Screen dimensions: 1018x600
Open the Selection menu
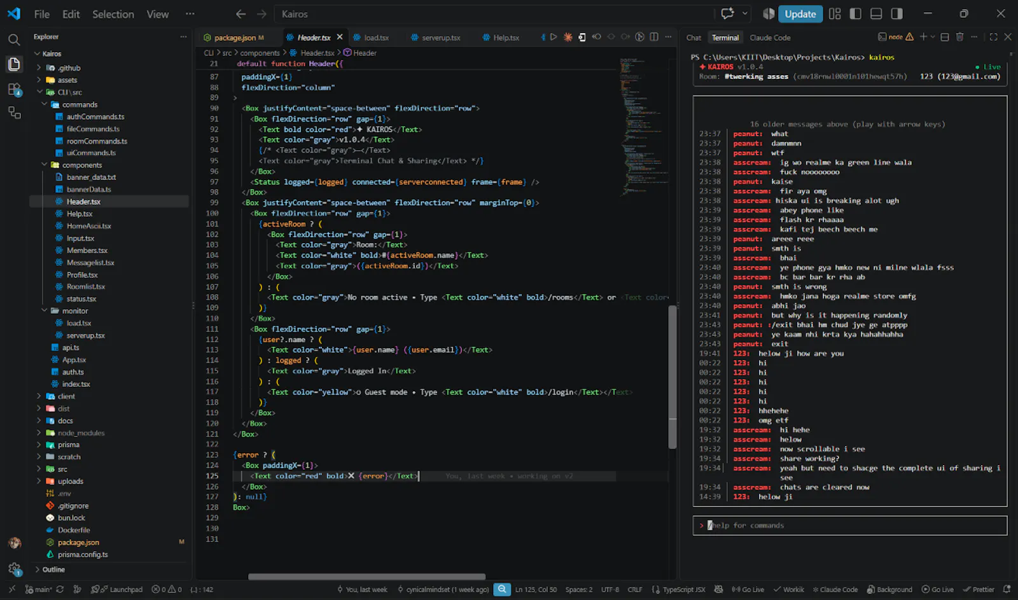[113, 14]
